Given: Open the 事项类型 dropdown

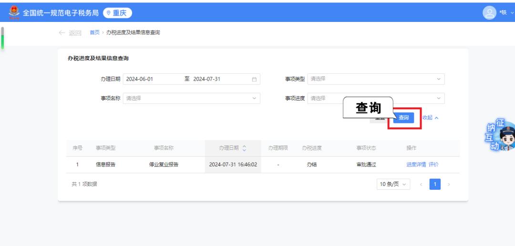Looking at the screenshot, I should [375, 79].
